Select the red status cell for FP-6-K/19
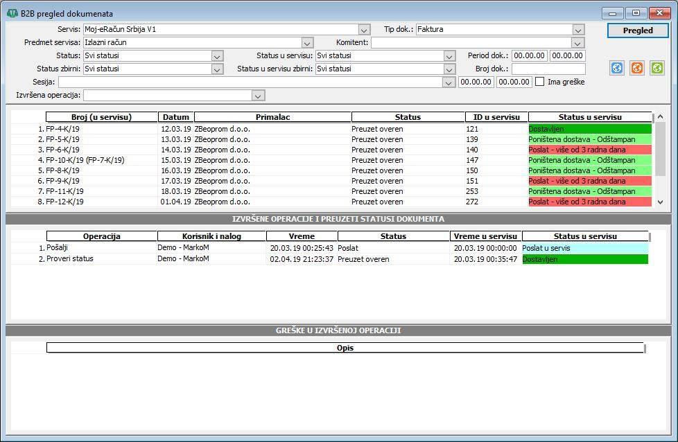 click(x=589, y=150)
